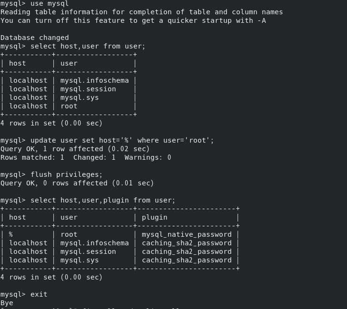
Task: Click the 'update user set host' command line
Action: (122, 140)
